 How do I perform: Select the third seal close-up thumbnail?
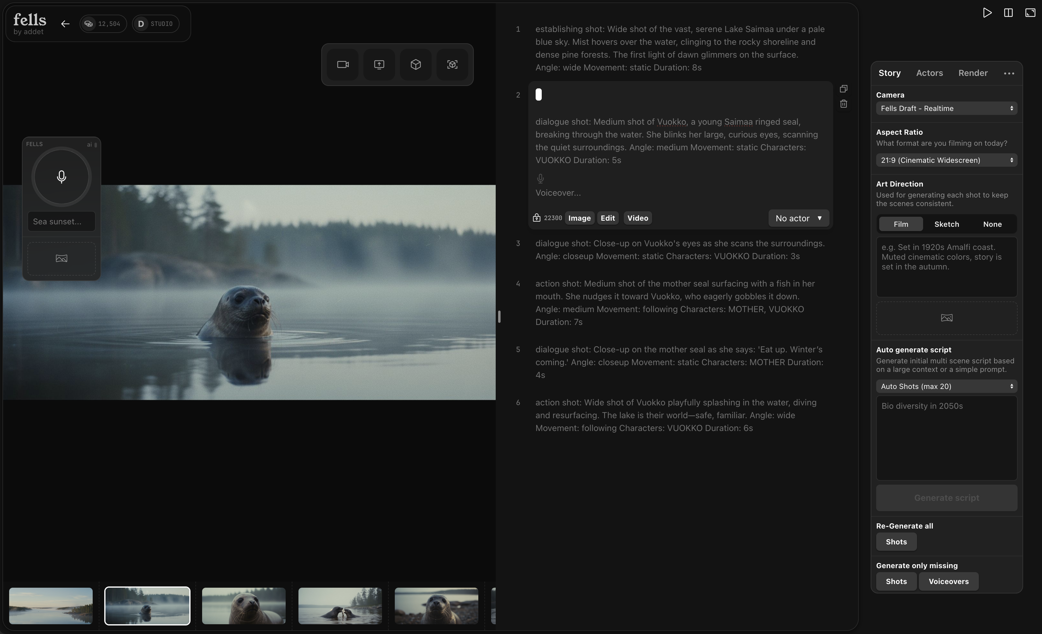pos(244,605)
